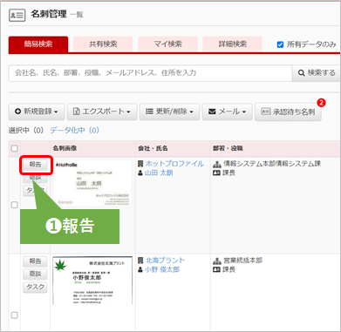Open the データ化中 (0) link
The width and height of the screenshot is (341, 332).
tap(74, 131)
